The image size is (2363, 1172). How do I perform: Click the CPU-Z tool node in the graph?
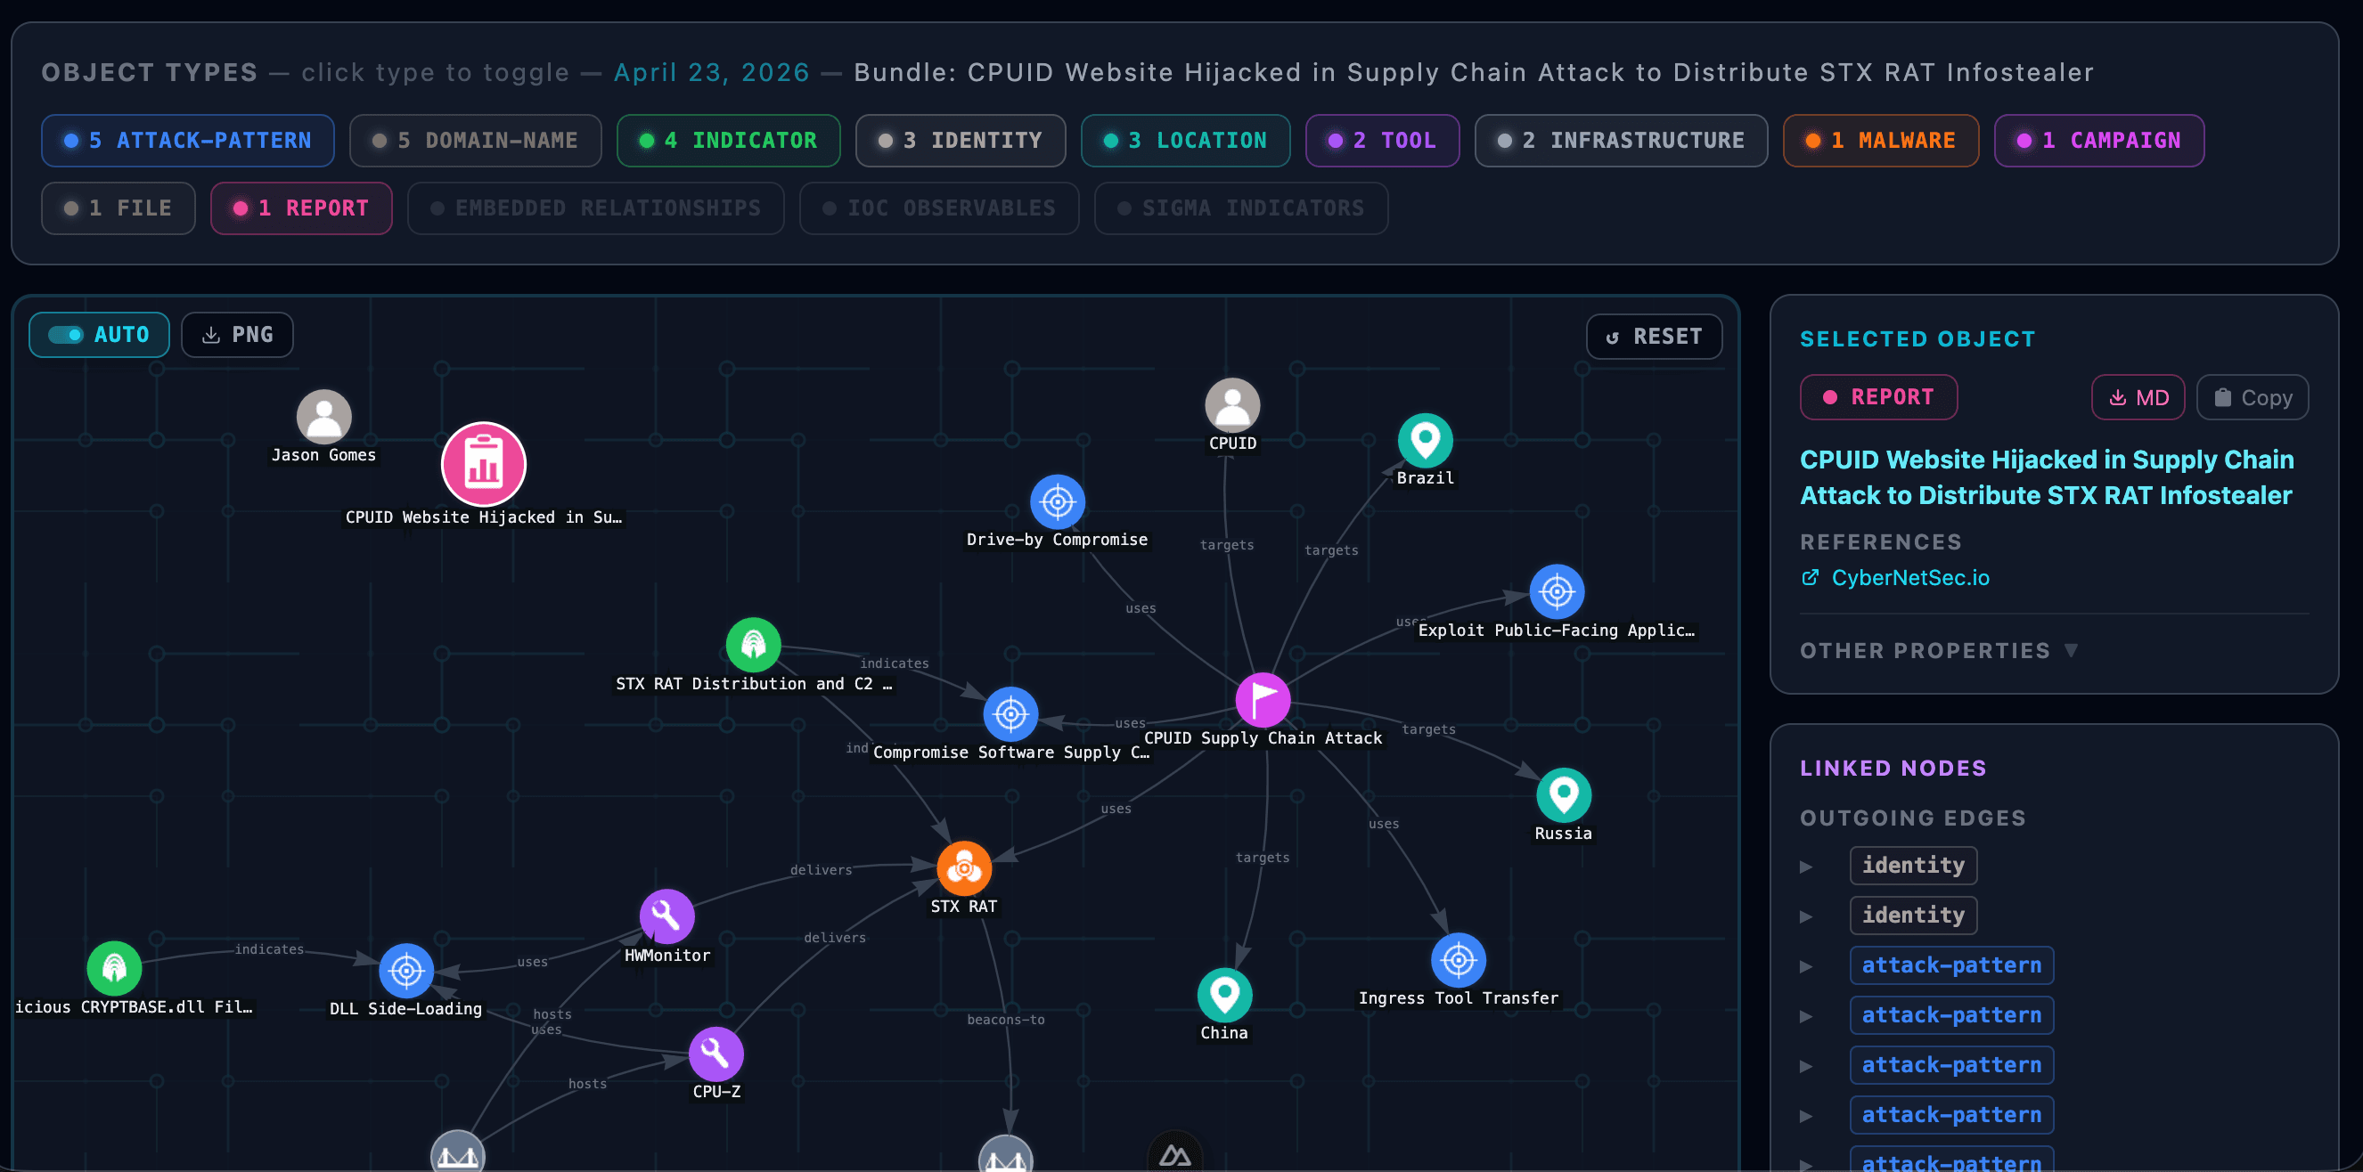pos(715,1055)
